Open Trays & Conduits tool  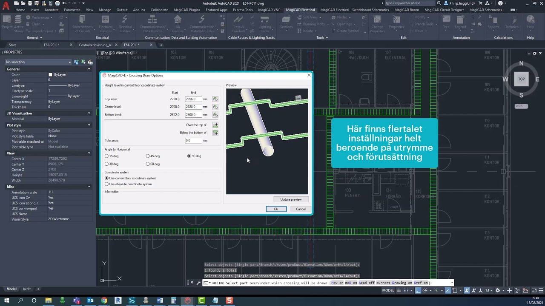pyautogui.click(x=238, y=23)
